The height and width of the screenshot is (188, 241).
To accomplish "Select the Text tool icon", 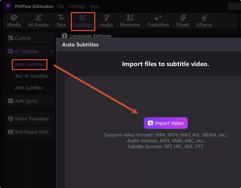I will click(x=61, y=18).
